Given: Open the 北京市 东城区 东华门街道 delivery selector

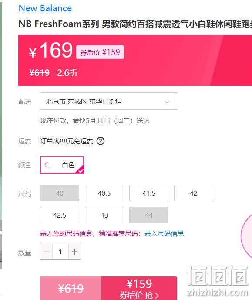Looking at the screenshot, I should pos(108,101).
